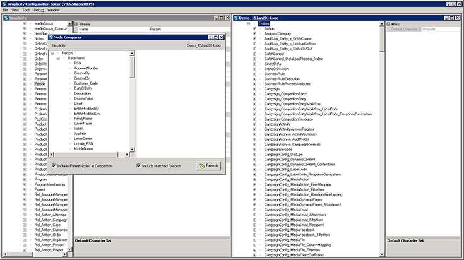This screenshot has width=464, height=260.
Task: Select Customer_Code in Node Comparer tree
Action: click(x=86, y=83)
